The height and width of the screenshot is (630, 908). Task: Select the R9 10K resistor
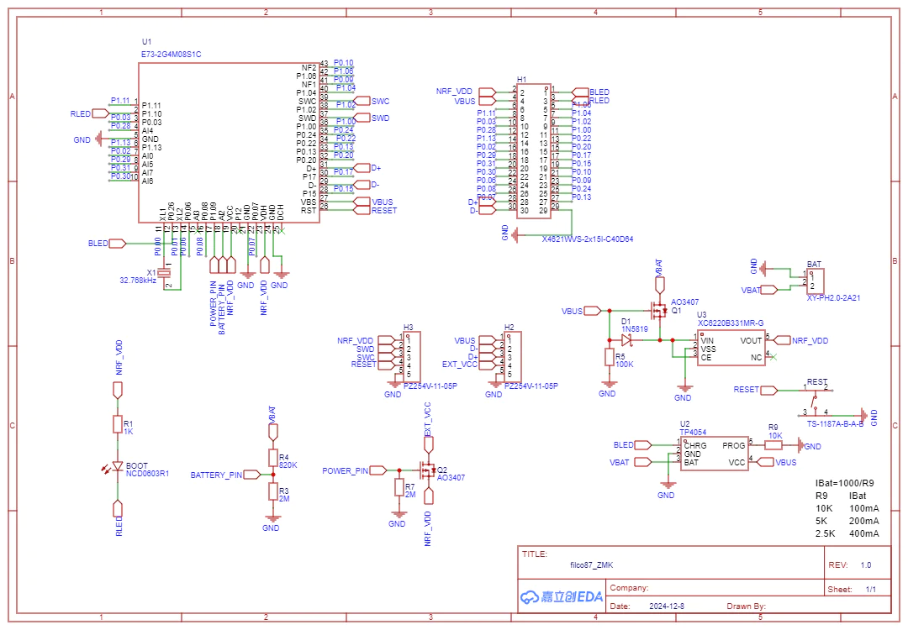coord(773,445)
